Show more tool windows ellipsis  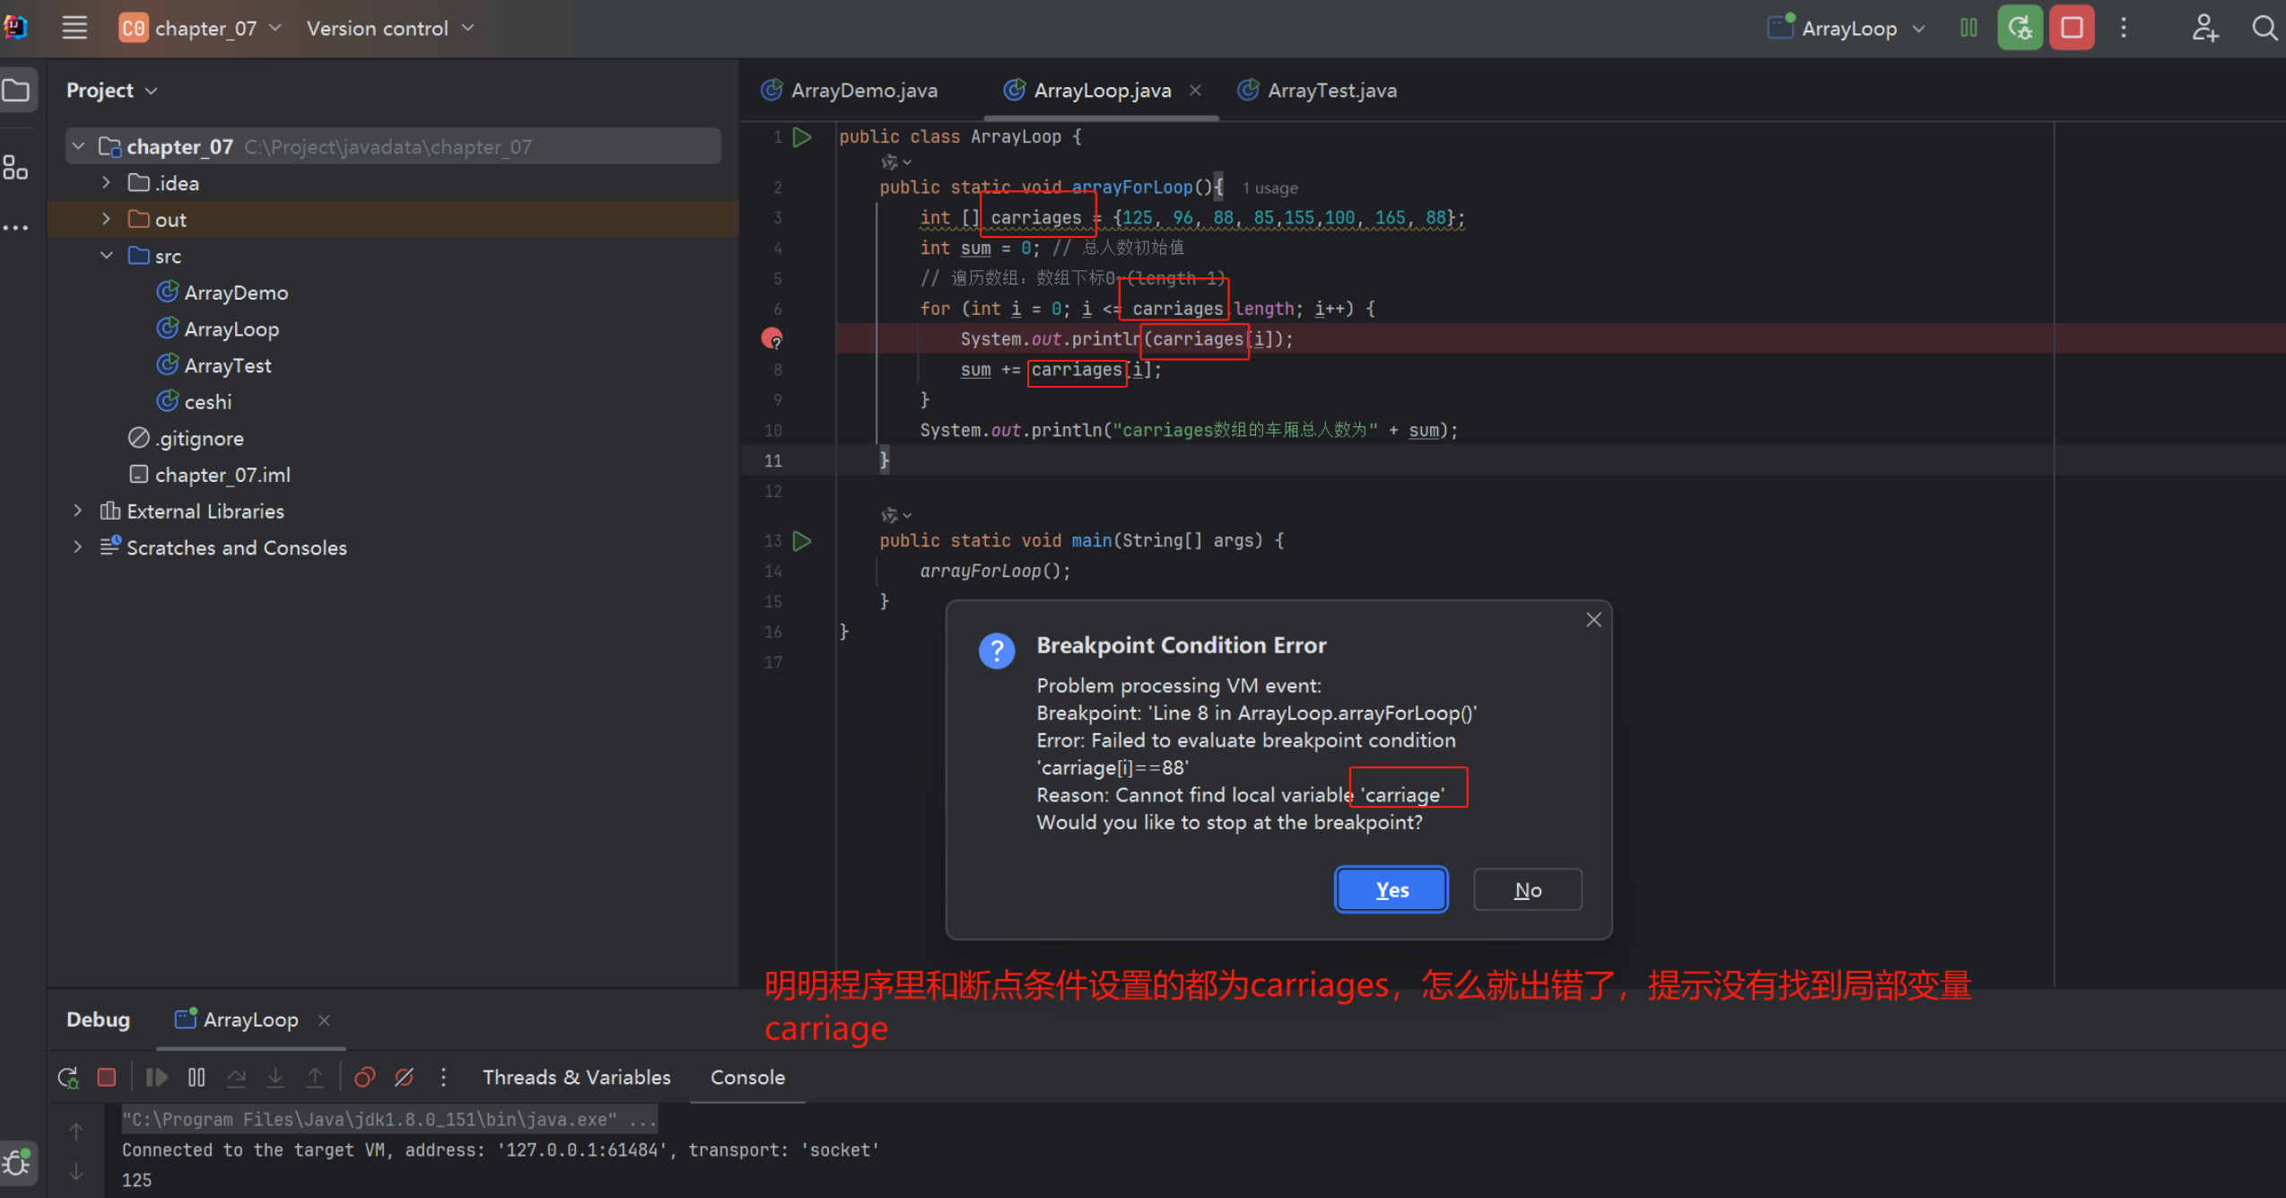(x=15, y=228)
